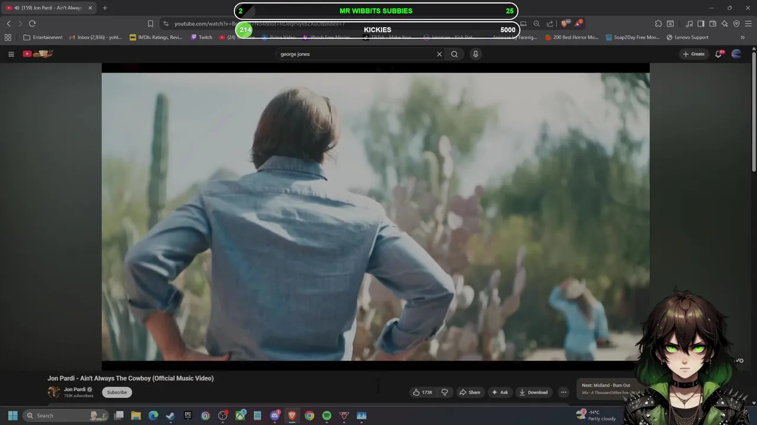Zoom out using the magnifier icon in address bar
The height and width of the screenshot is (425, 757).
point(536,24)
